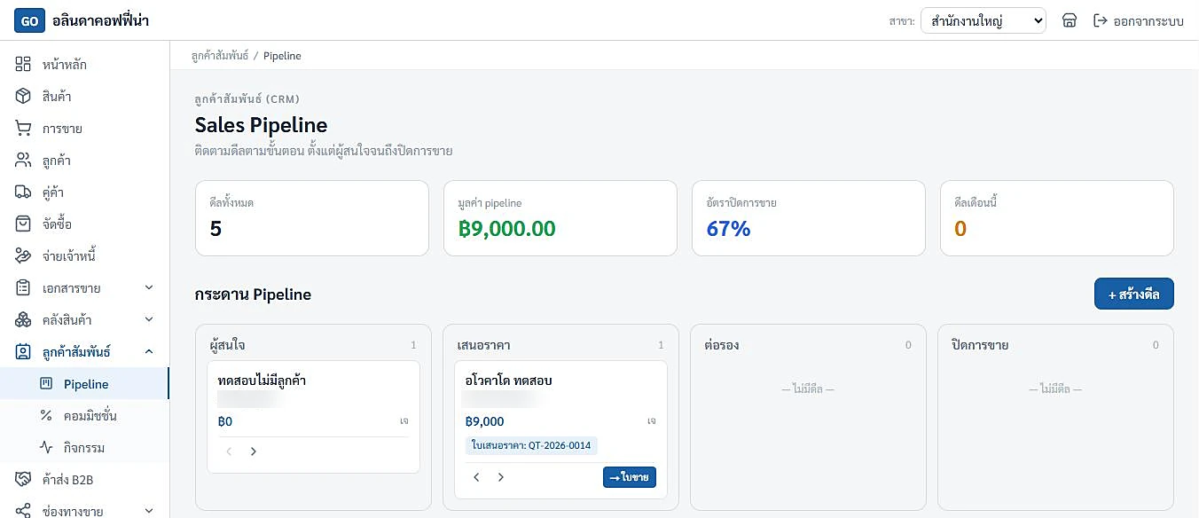Click the ค้าส่ง B2B handshake icon
The image size is (1199, 518).
(23, 480)
